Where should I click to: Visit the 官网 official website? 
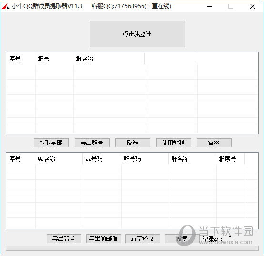pos(214,143)
